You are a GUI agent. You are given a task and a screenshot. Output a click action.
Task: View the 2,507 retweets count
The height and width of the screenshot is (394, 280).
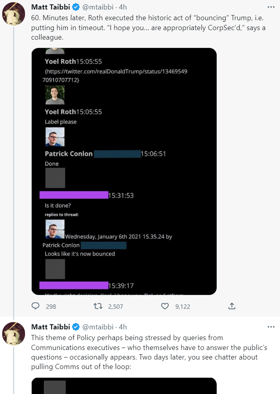[x=115, y=306]
